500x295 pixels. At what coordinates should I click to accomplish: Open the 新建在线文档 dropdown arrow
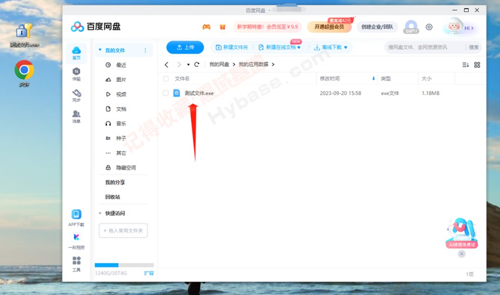click(299, 48)
